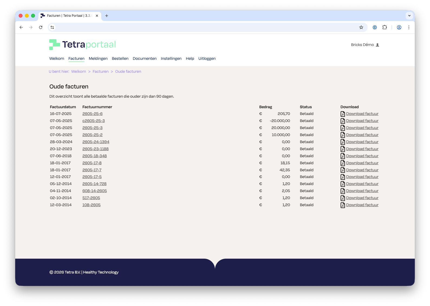
Task: Go to the Instellingen menu item
Action: [x=171, y=58]
